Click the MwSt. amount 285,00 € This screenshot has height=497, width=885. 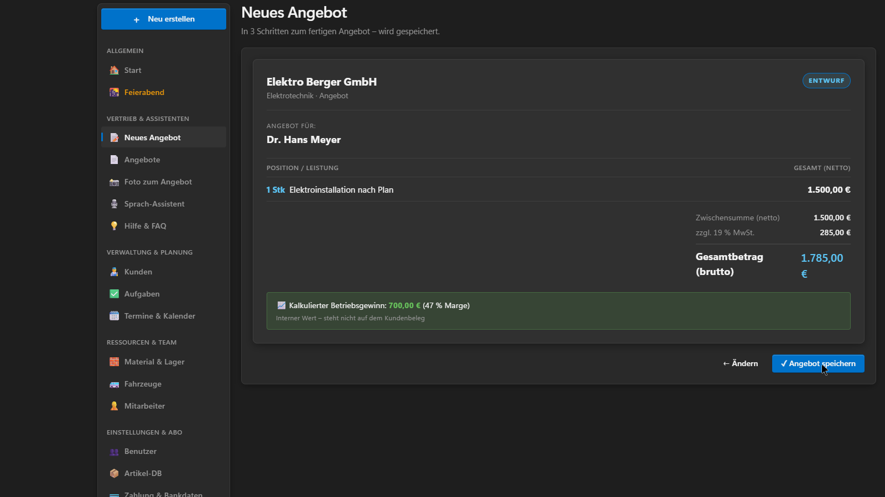pos(835,232)
